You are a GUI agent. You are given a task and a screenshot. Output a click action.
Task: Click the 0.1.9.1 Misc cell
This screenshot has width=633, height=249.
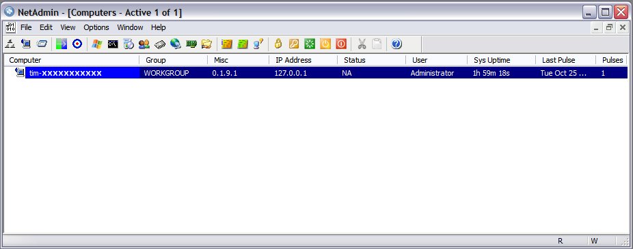click(x=226, y=73)
